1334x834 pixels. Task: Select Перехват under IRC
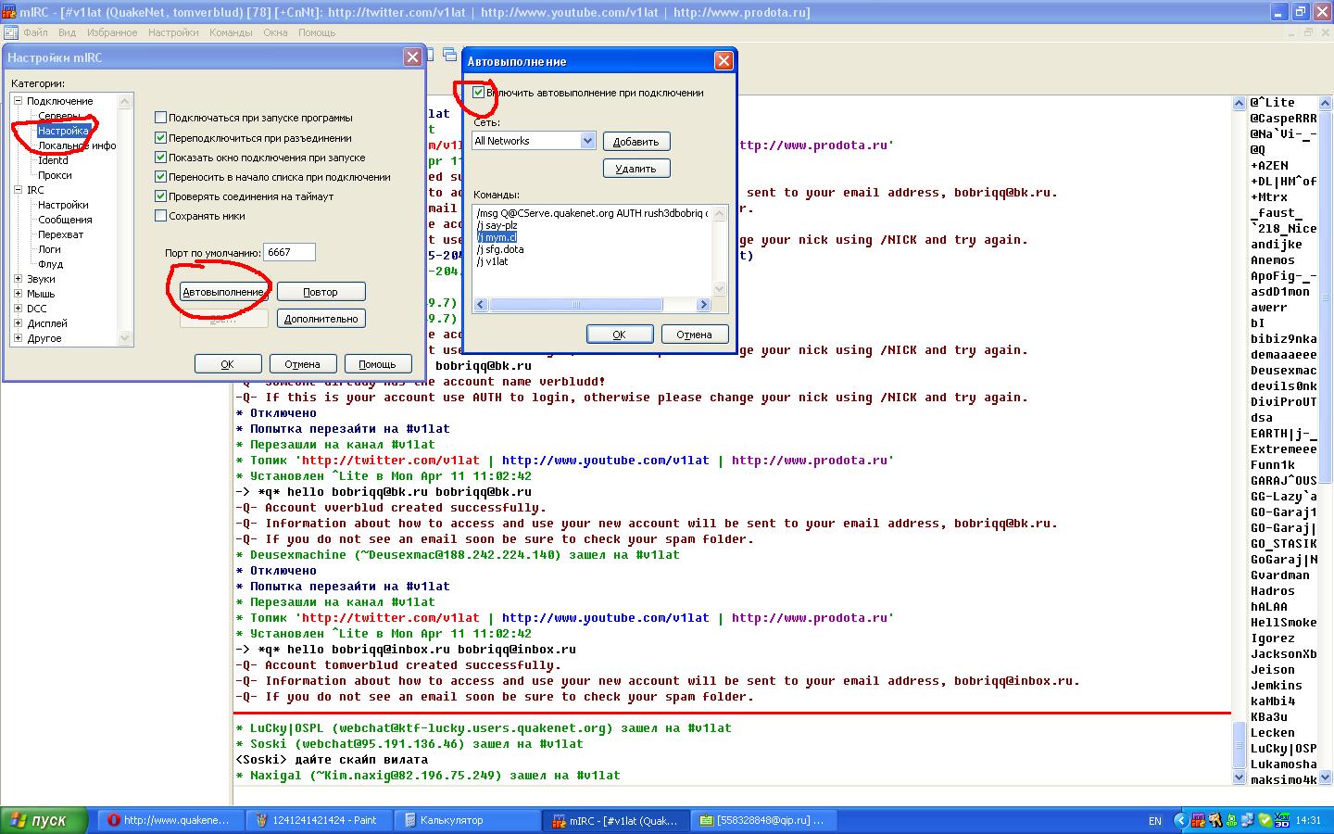(60, 234)
